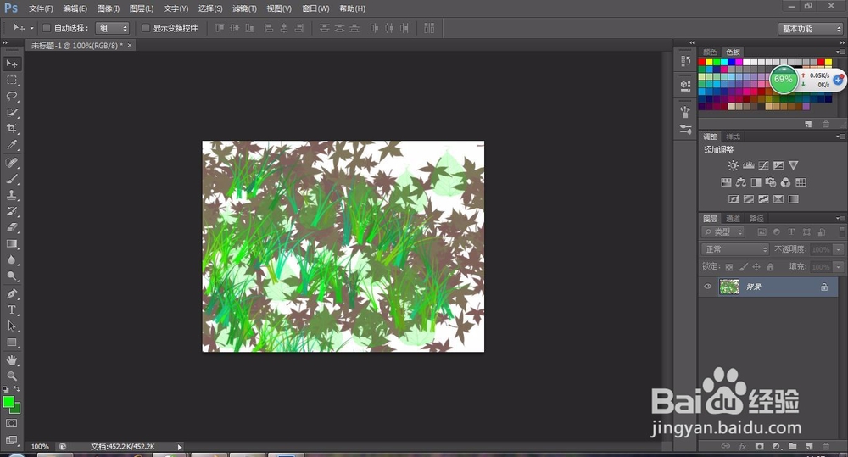This screenshot has height=457, width=848.
Task: Open the Auto-Select 组 dropdown
Action: click(113, 28)
